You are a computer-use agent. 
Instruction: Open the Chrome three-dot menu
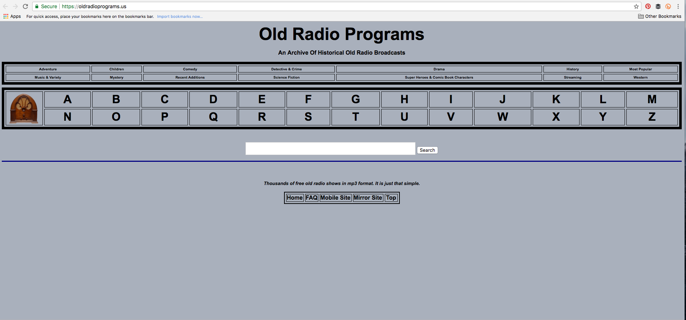(x=678, y=6)
